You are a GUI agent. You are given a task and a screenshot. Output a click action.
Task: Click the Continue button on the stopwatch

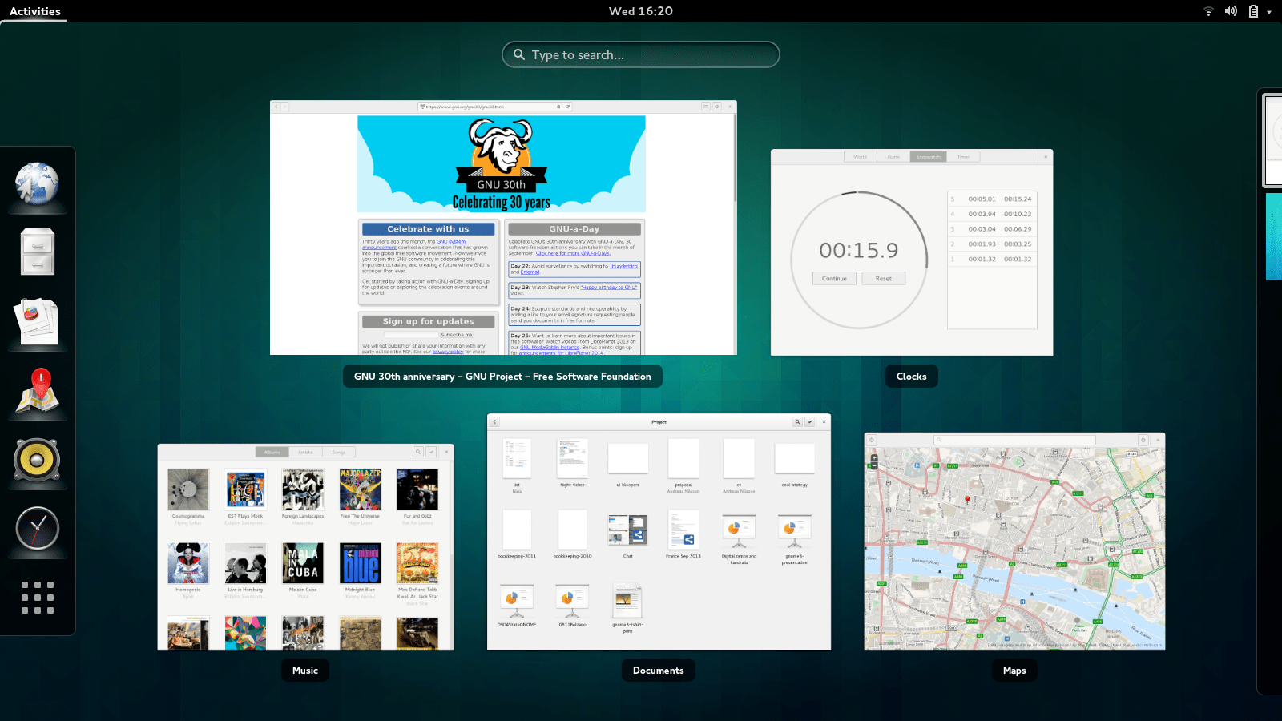coord(834,278)
